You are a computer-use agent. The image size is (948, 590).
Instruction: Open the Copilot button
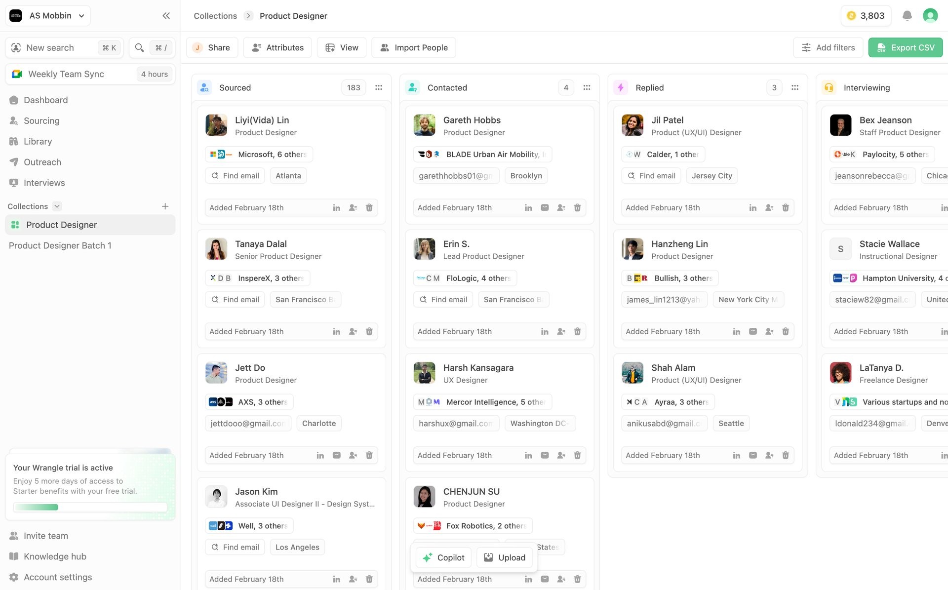pyautogui.click(x=443, y=557)
